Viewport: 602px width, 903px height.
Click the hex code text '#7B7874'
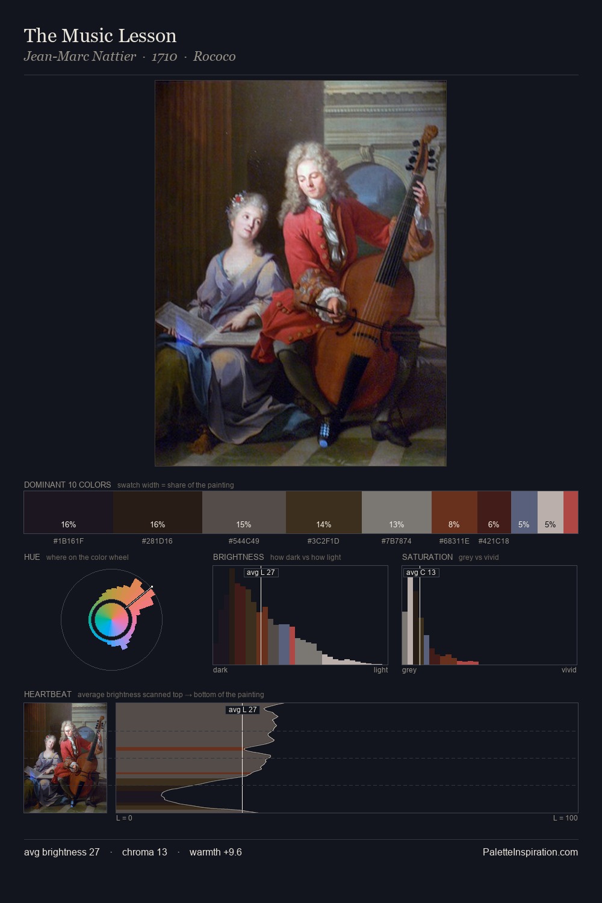396,541
